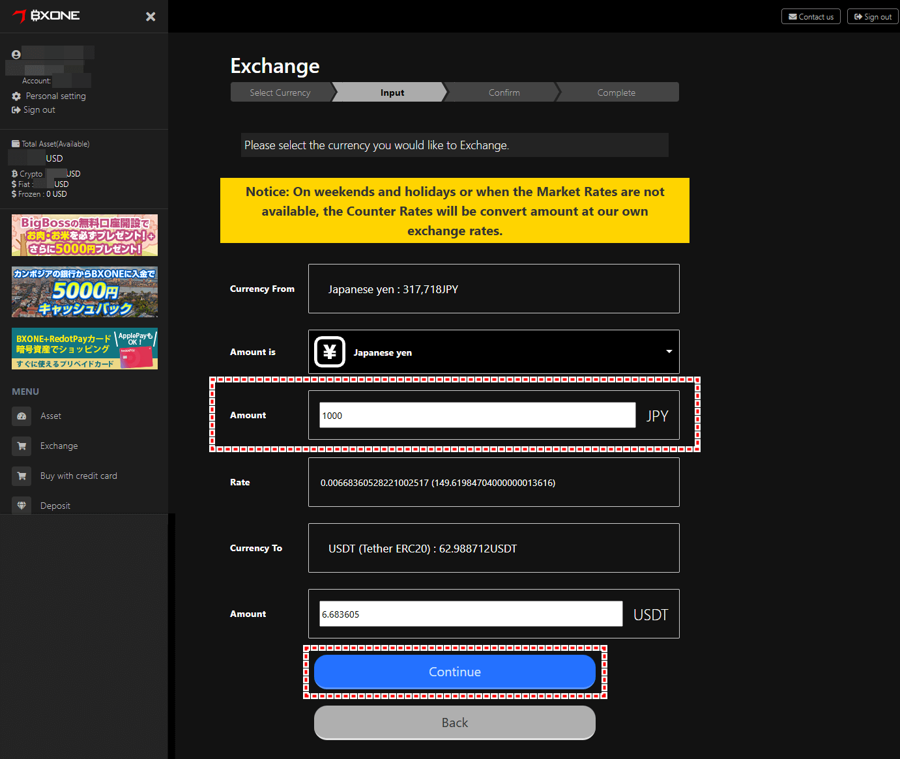Screen dimensions: 900x759
Task: Open Deposit in the sidebar menu
Action: (x=55, y=506)
